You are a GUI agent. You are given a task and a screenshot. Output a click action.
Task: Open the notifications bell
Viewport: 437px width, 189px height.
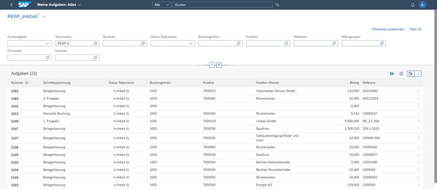point(413,5)
